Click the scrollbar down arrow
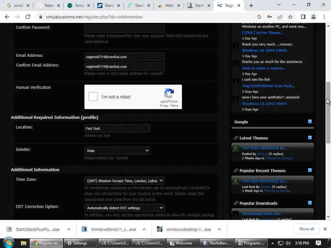Image resolution: width=331 pixels, height=248 pixels. (x=328, y=217)
